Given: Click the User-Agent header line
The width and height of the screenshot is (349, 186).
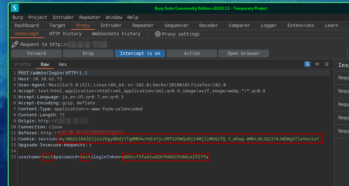Looking at the screenshot, I should coord(122,85).
